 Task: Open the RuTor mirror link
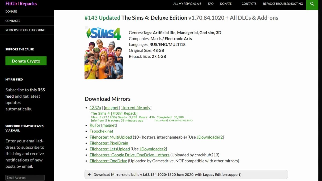(x=95, y=125)
